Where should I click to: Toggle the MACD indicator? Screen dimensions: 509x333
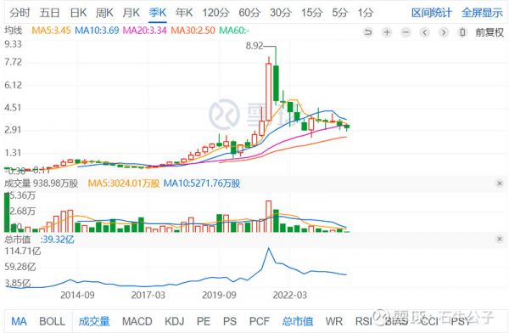coord(137,321)
